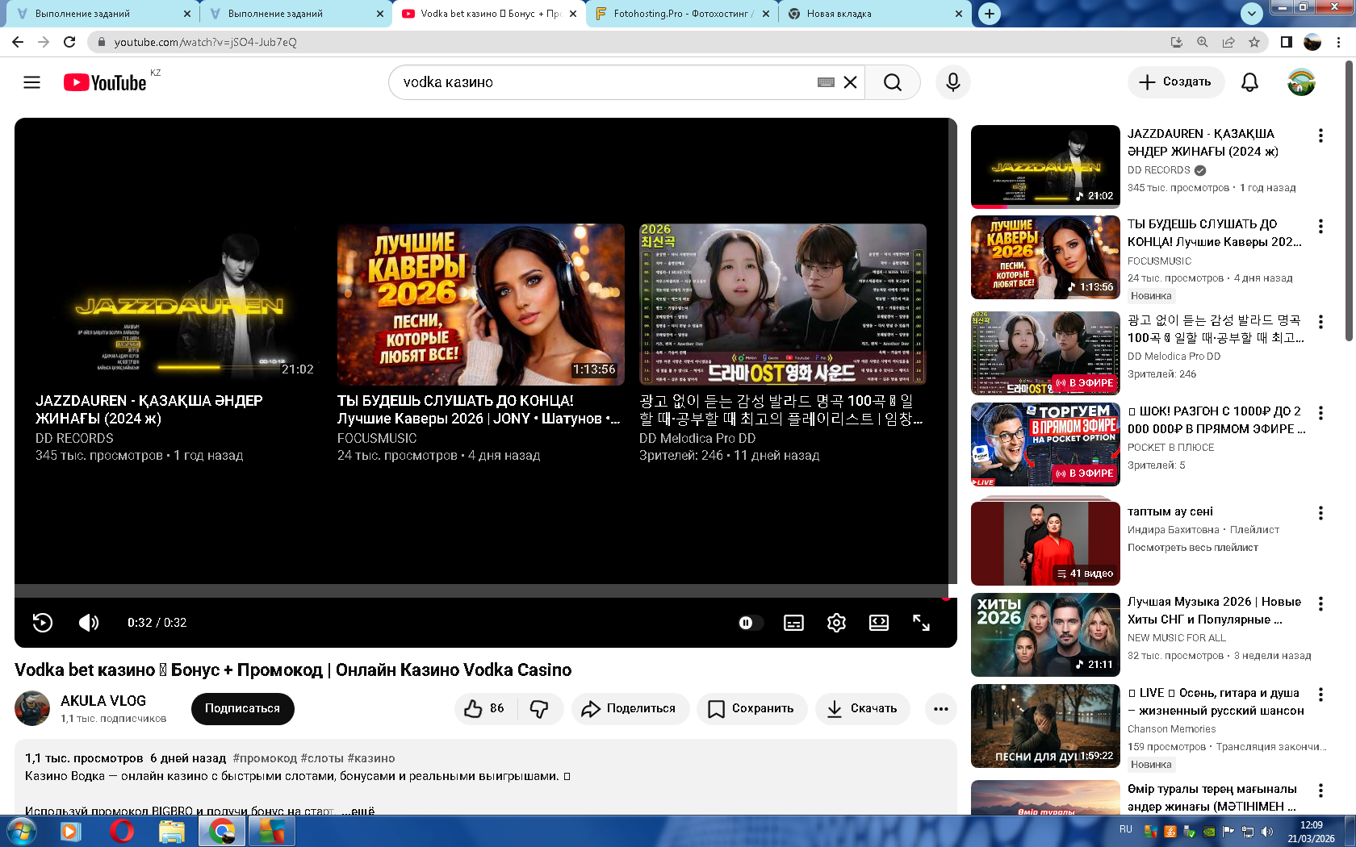Open YouTube hamburger guide menu
The image size is (1356, 847).
[31, 82]
